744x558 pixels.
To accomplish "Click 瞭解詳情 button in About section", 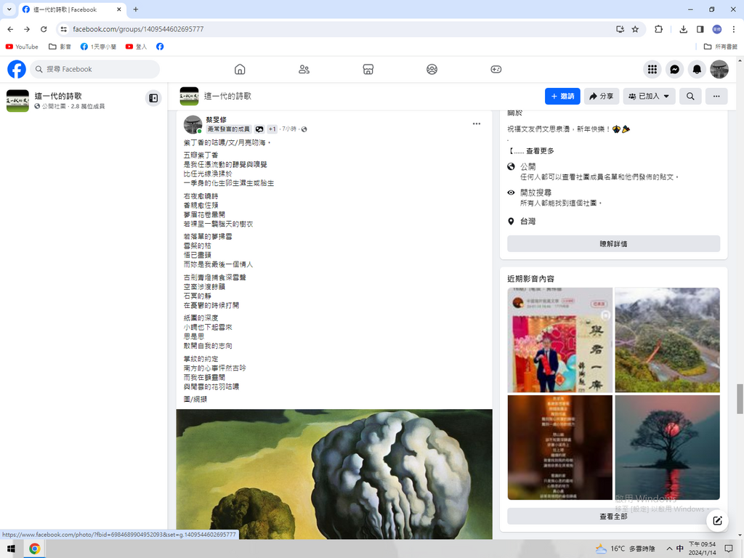I will click(613, 244).
